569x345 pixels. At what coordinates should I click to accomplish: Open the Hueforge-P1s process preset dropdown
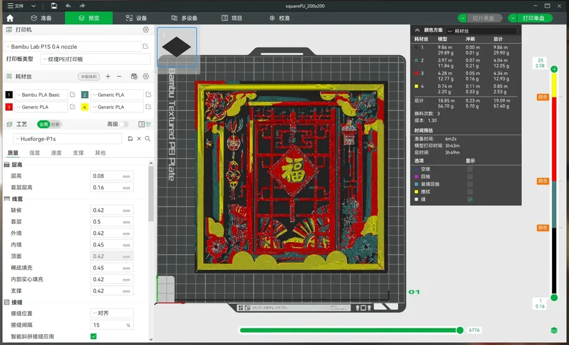pyautogui.click(x=68, y=139)
